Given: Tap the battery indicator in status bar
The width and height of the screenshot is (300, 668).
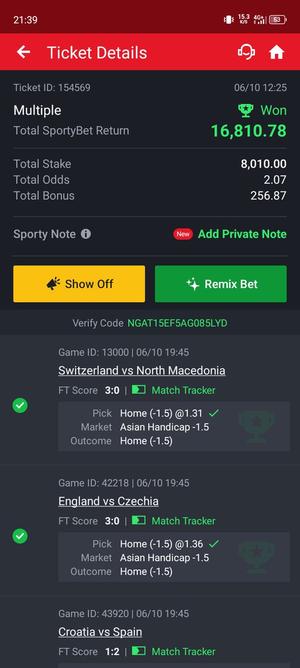Looking at the screenshot, I should [276, 19].
